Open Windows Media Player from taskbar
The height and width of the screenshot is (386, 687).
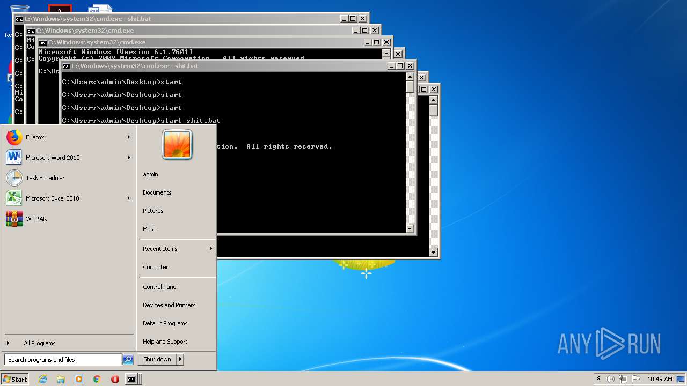tap(79, 379)
